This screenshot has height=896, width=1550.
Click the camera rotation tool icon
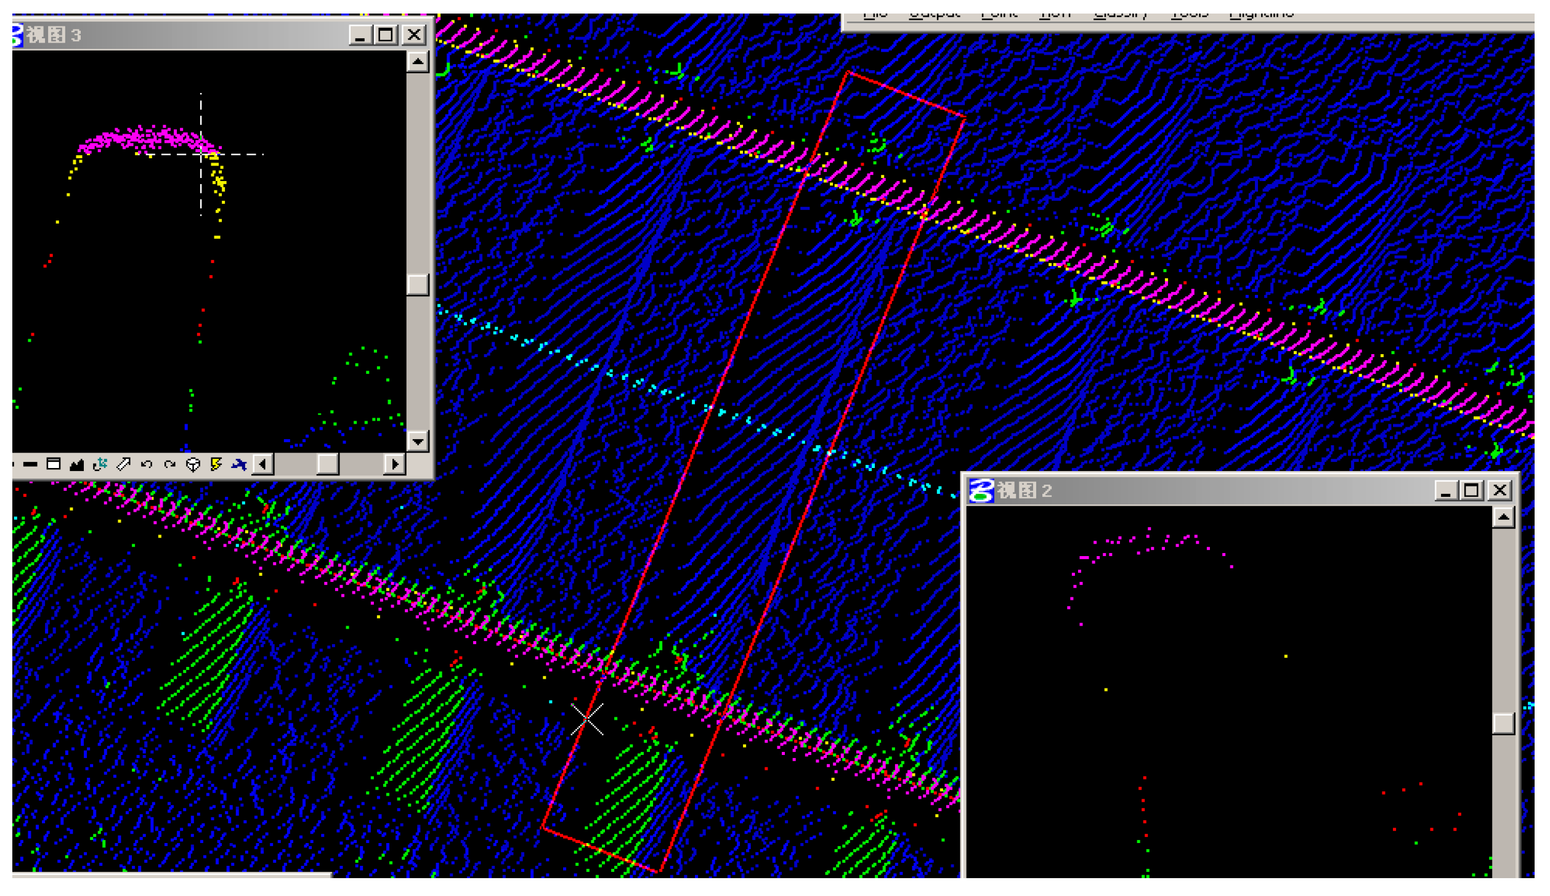(100, 465)
